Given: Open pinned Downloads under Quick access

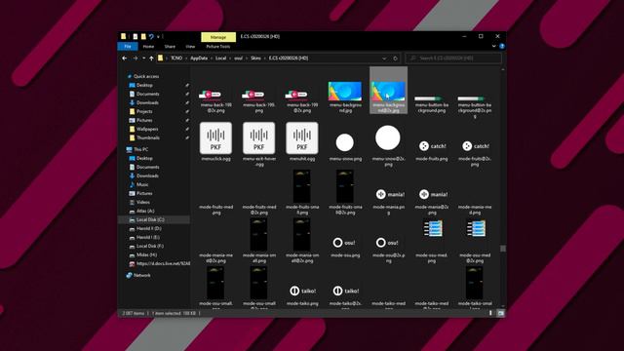Looking at the screenshot, I should (x=147, y=102).
